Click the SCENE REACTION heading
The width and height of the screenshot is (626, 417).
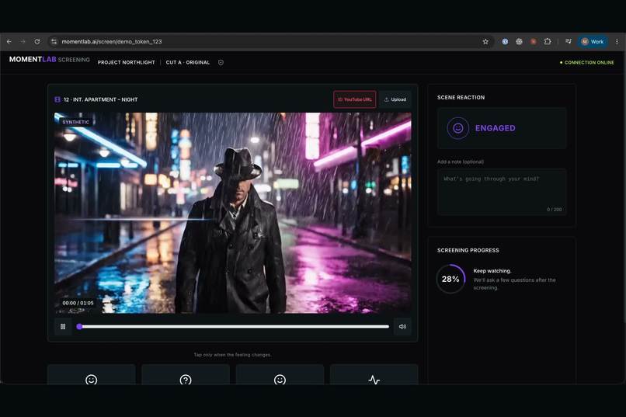tap(461, 97)
